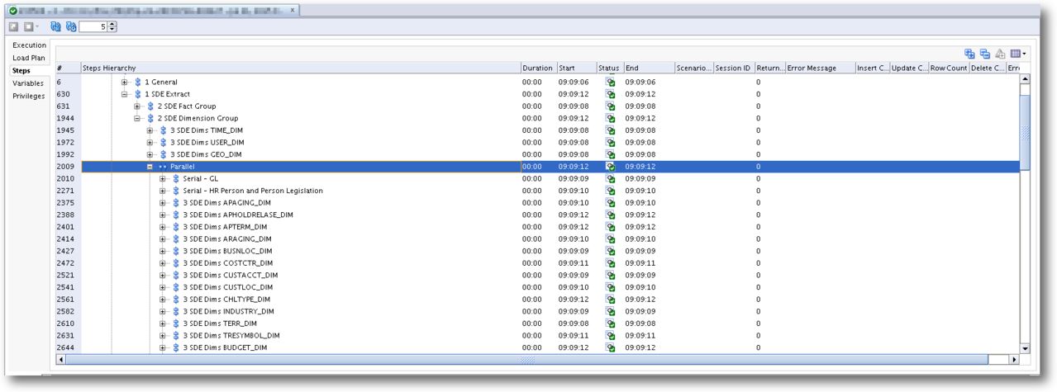The height and width of the screenshot is (392, 1057).
Task: Expand the 1 General step node
Action: 125,82
